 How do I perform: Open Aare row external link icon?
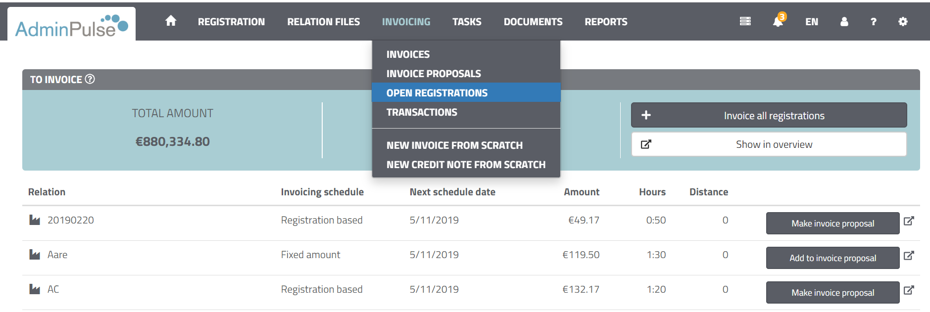tap(909, 256)
